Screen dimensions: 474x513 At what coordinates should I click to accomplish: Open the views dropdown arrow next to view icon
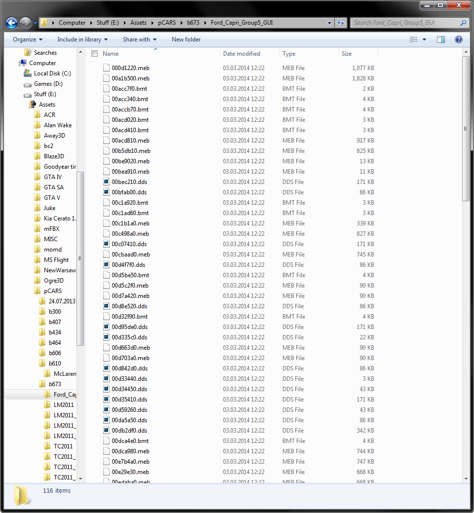(x=423, y=39)
